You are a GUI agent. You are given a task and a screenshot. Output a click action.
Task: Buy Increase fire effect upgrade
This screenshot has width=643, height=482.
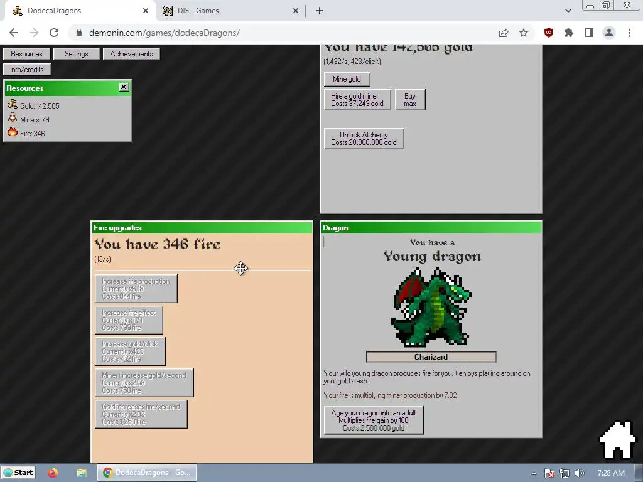click(x=129, y=320)
